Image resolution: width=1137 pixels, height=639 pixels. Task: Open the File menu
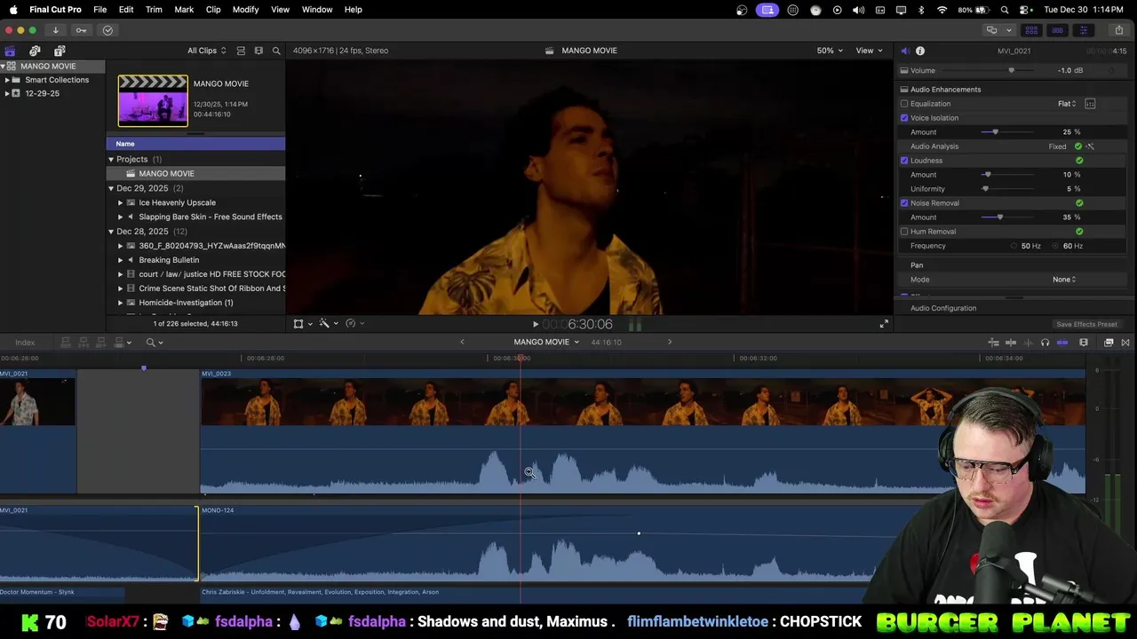[x=100, y=10]
